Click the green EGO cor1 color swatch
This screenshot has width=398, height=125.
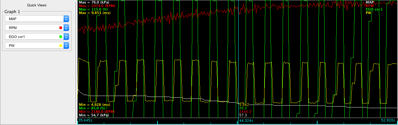click(x=61, y=37)
